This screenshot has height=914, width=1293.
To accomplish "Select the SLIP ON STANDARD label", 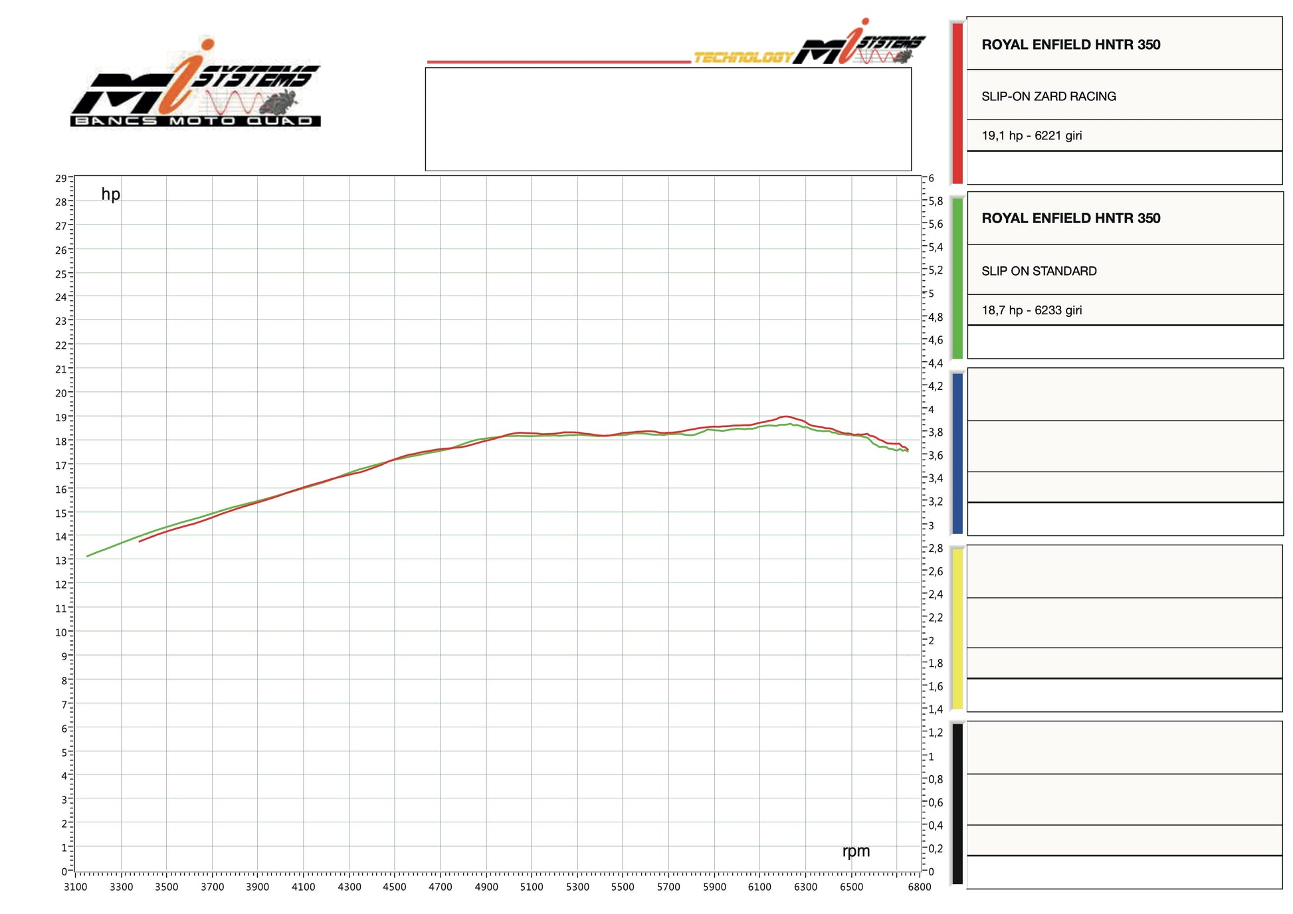I will (1039, 271).
